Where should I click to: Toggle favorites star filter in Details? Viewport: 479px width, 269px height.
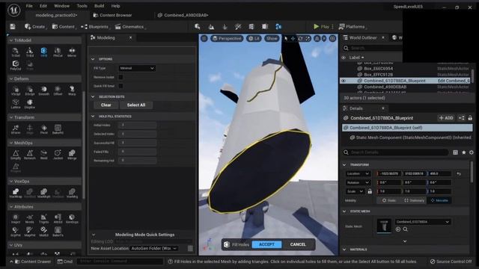tap(464, 152)
